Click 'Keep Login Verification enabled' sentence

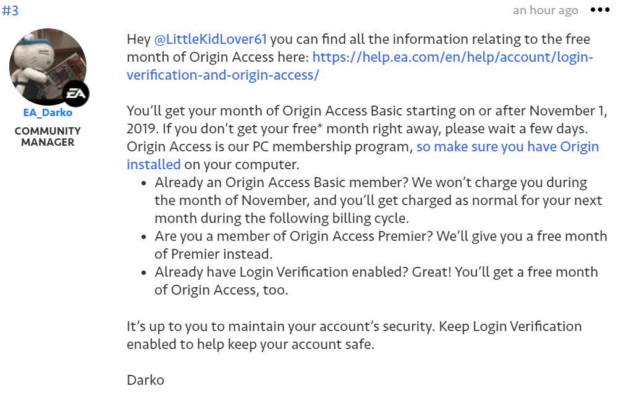pos(354,335)
